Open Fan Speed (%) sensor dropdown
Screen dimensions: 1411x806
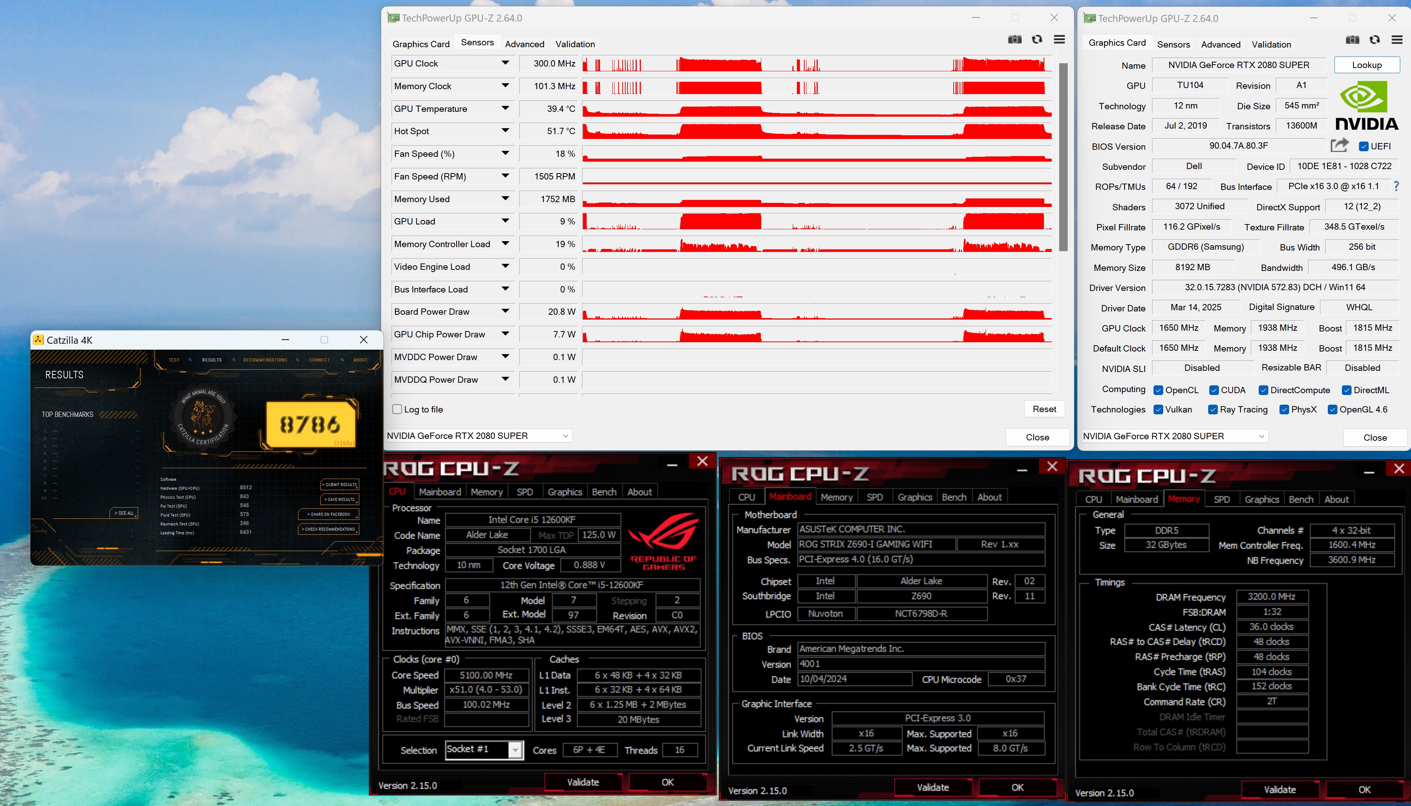[505, 153]
